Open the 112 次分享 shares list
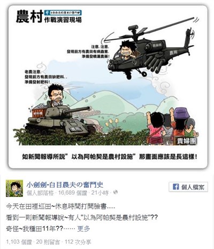This screenshot has width=214, height=249. coord(78,242)
